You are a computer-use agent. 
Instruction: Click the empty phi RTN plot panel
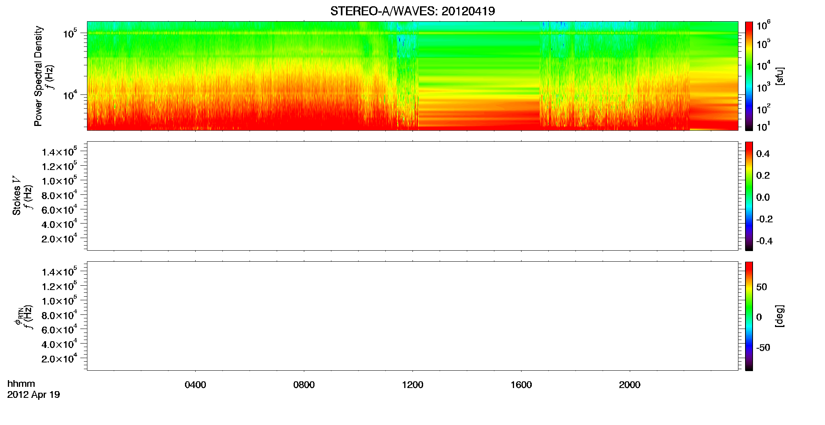(x=412, y=316)
